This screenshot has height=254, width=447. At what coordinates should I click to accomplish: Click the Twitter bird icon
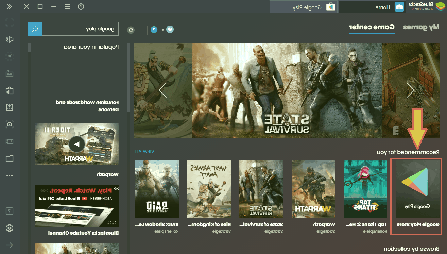tap(170, 30)
